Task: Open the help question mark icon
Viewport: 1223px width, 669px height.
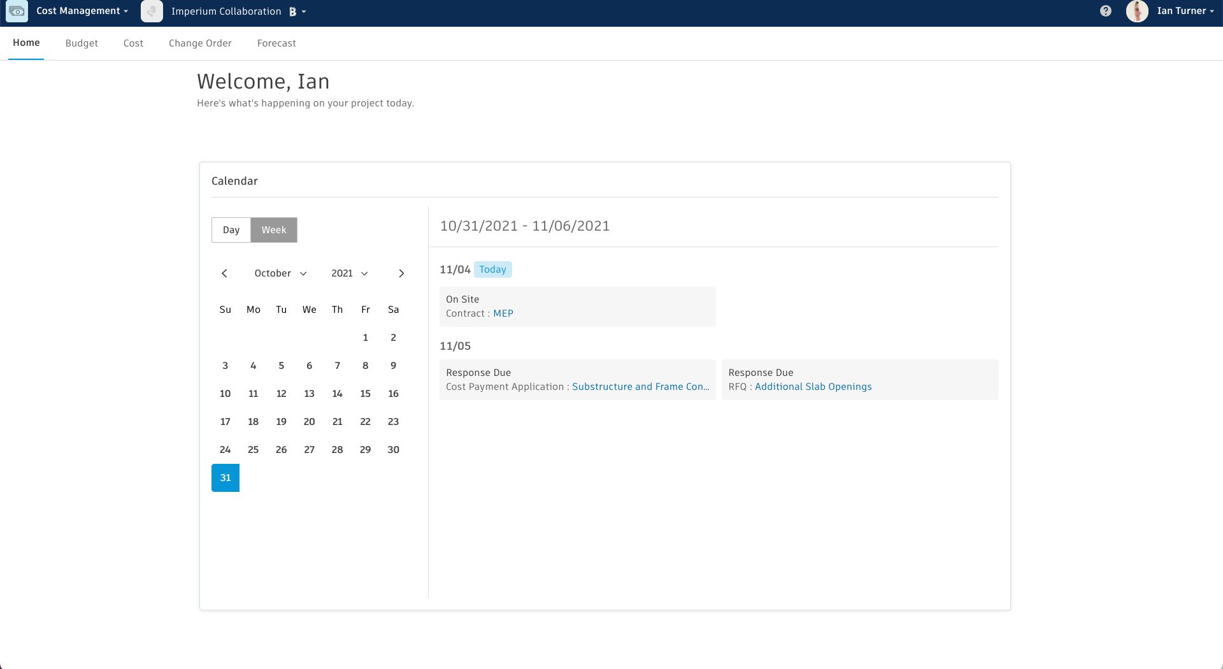Action: coord(1106,11)
